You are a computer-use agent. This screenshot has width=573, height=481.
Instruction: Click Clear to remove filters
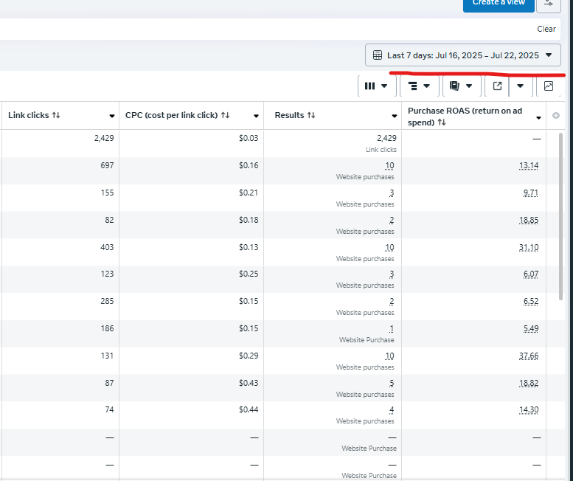coord(546,30)
